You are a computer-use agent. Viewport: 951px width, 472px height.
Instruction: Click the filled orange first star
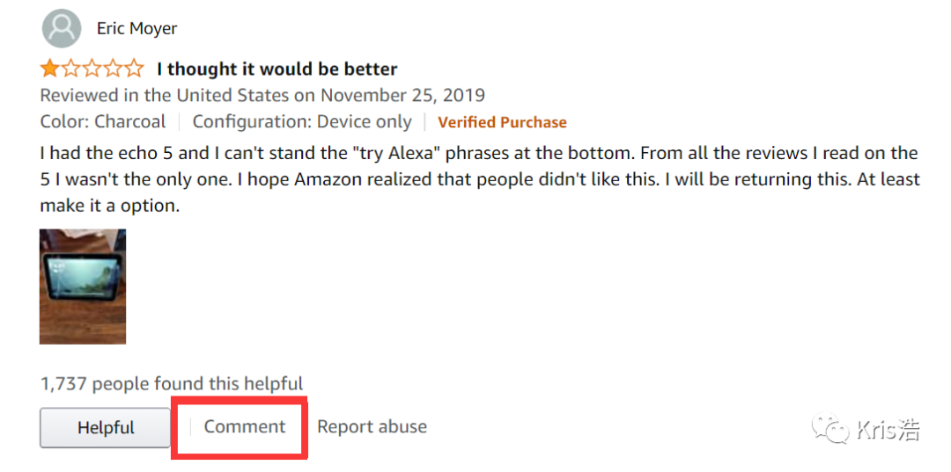pos(49,69)
